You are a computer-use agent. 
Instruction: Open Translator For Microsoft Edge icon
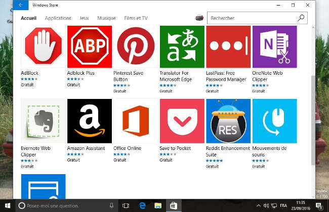click(x=182, y=46)
